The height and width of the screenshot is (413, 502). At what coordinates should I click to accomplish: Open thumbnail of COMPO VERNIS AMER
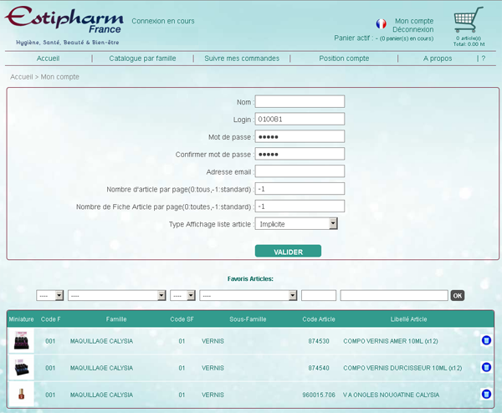[x=20, y=340]
